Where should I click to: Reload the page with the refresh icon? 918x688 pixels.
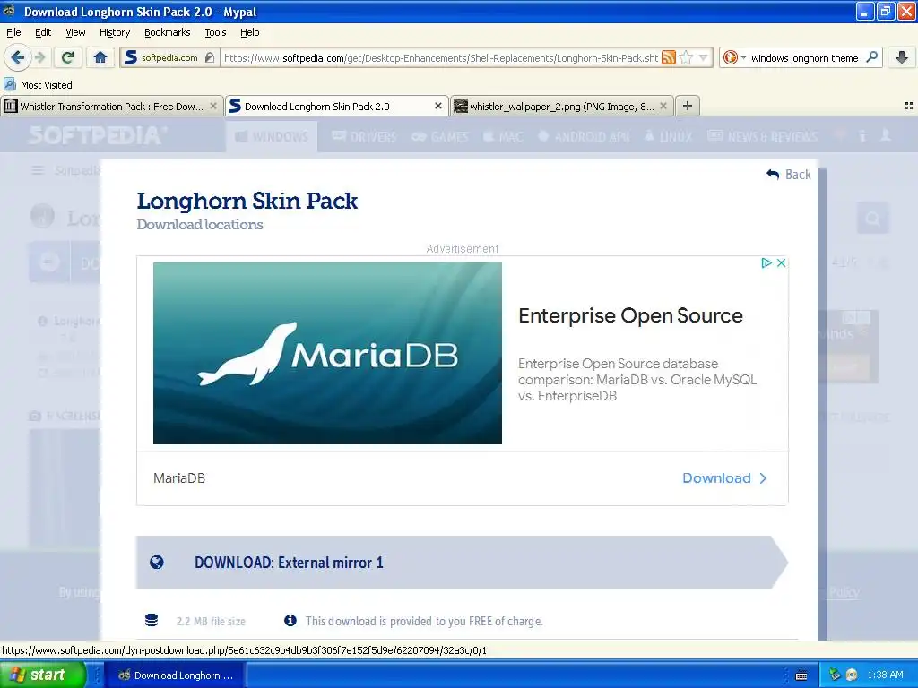(67, 57)
